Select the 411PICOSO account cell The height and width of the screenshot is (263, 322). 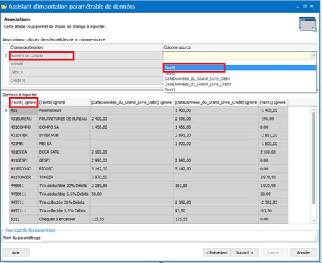pos(23,169)
